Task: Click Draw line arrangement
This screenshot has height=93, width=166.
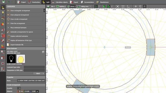Action: tap(25, 24)
